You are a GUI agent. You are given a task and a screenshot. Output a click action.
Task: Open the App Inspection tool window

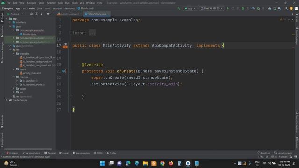point(81,153)
